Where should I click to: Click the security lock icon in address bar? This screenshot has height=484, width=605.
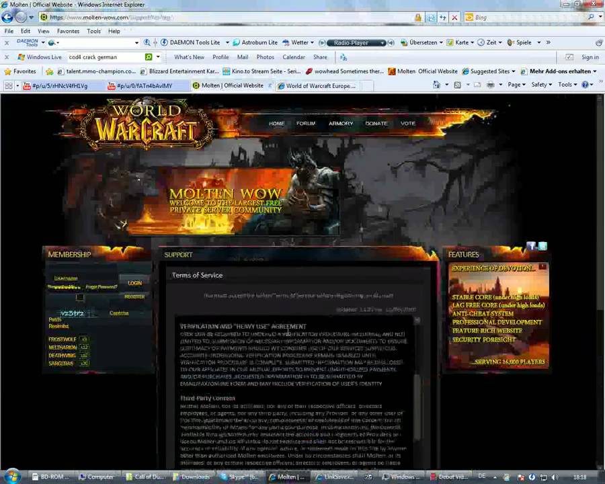pyautogui.click(x=418, y=17)
